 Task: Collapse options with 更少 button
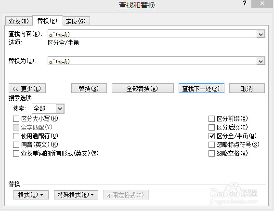click(27, 89)
